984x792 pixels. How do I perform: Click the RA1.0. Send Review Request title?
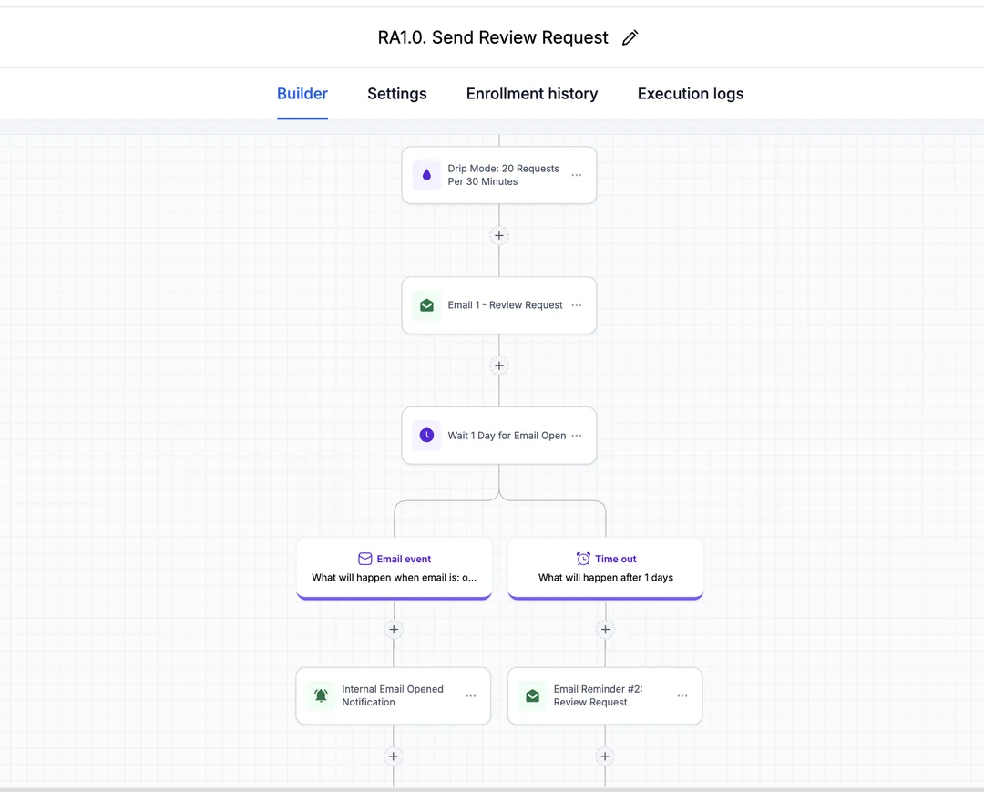click(493, 37)
